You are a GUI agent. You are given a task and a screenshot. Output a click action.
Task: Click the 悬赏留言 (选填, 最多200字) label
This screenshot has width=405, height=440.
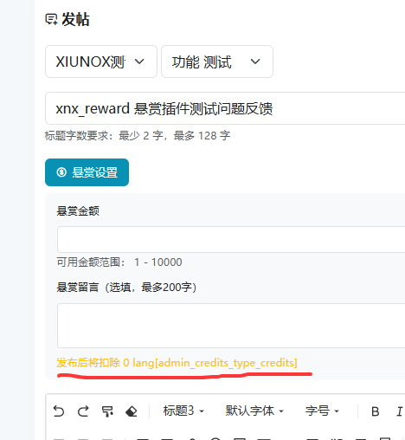[126, 288]
